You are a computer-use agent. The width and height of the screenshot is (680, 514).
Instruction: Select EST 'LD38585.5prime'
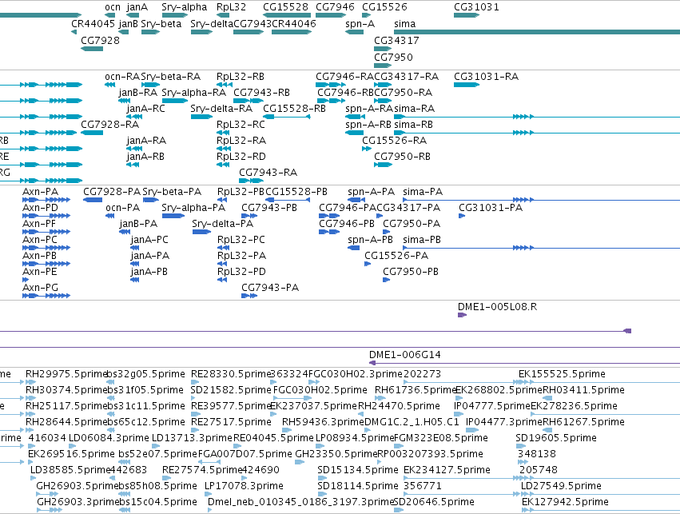(70, 470)
